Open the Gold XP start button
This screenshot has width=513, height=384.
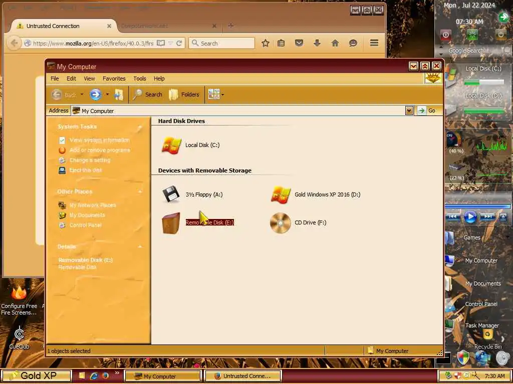click(x=36, y=376)
